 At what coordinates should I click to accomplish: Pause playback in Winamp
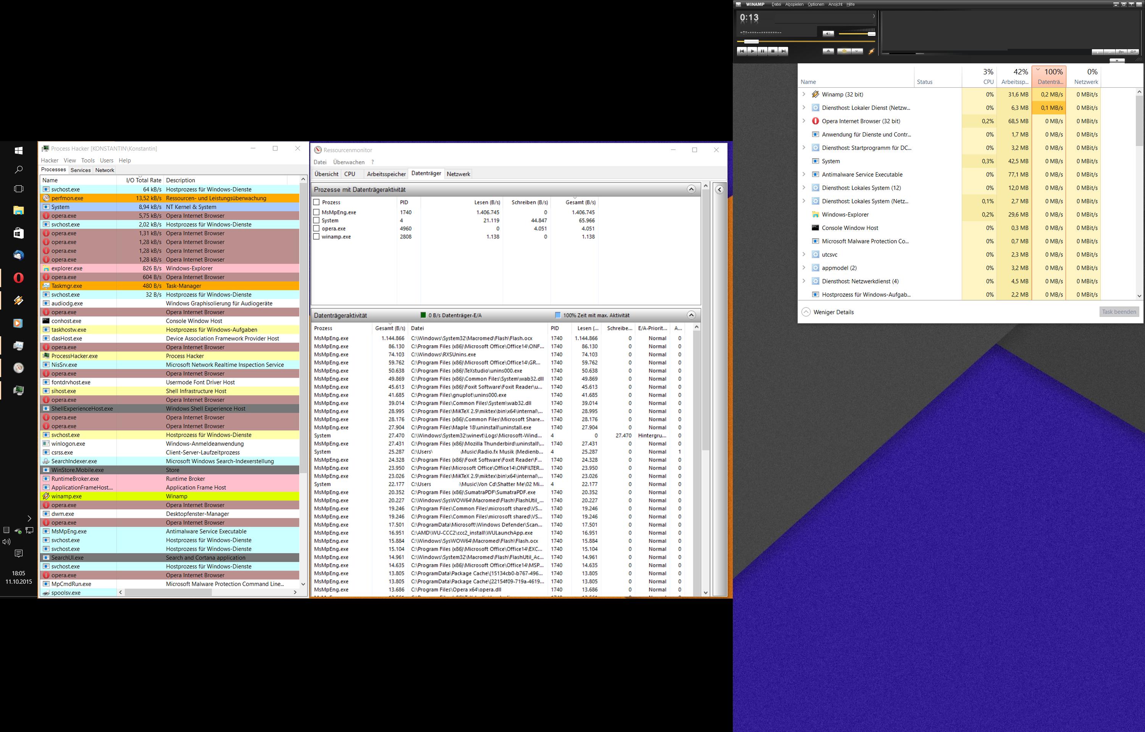(x=762, y=51)
